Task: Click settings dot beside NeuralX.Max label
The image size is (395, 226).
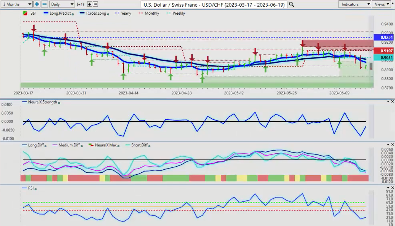Action: click(x=118, y=146)
